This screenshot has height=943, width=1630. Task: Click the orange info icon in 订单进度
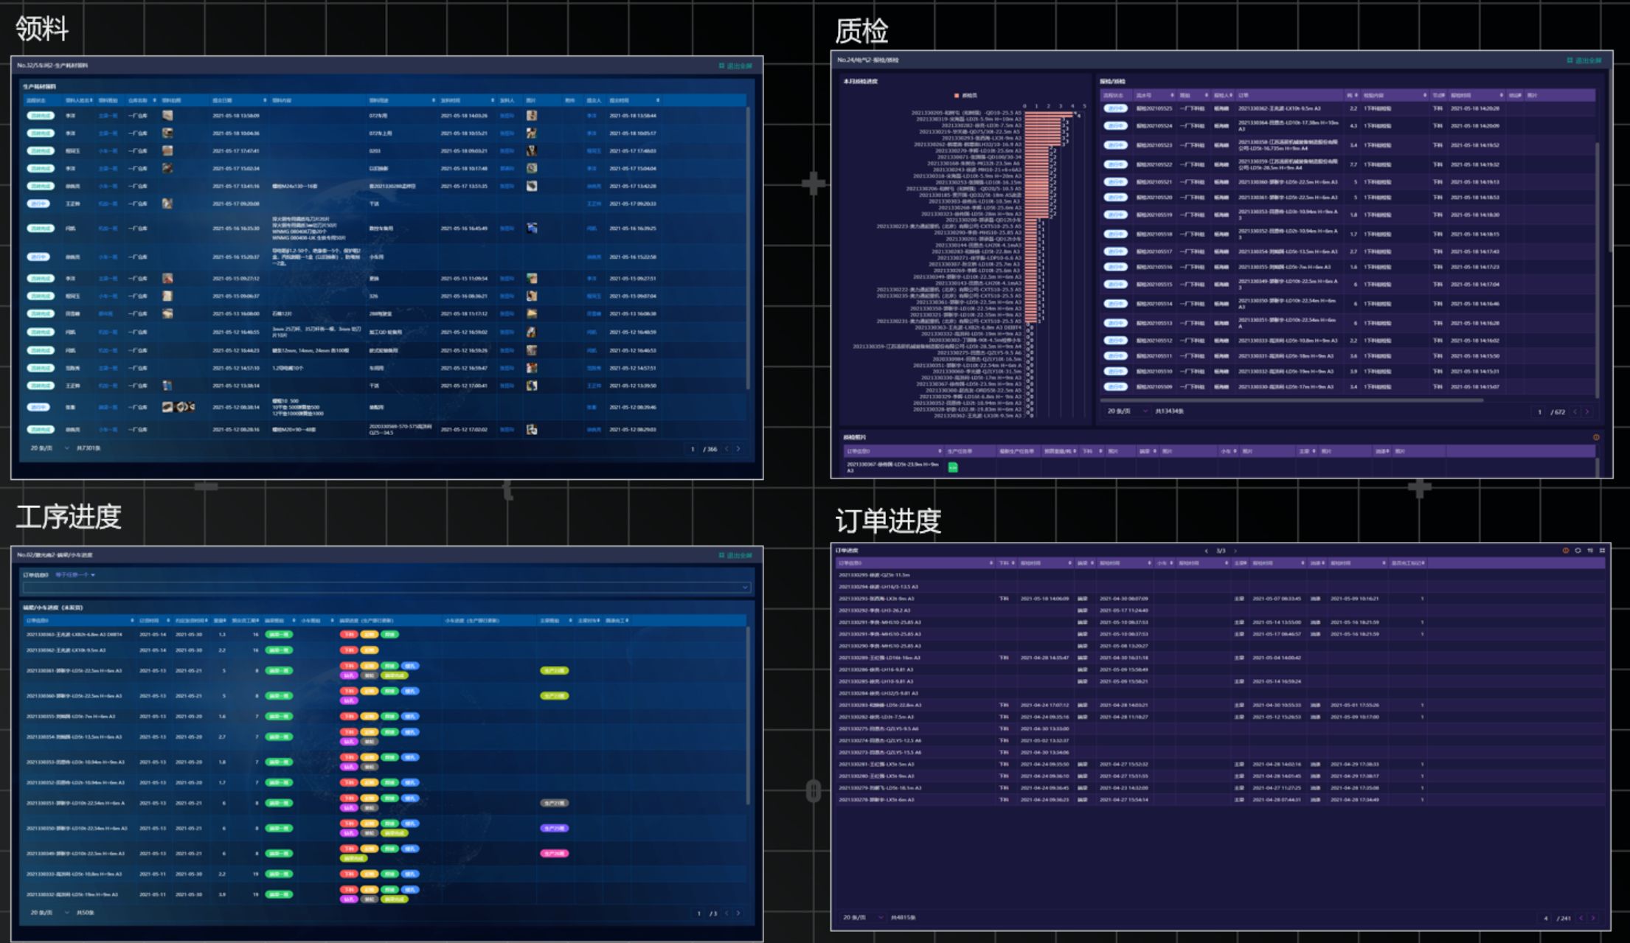[x=1565, y=550]
